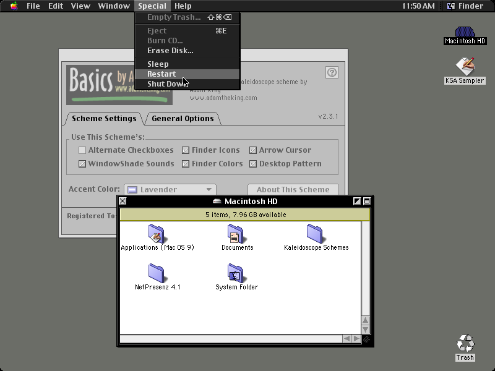This screenshot has height=371, width=495.
Task: Open the File menu
Action: 33,6
